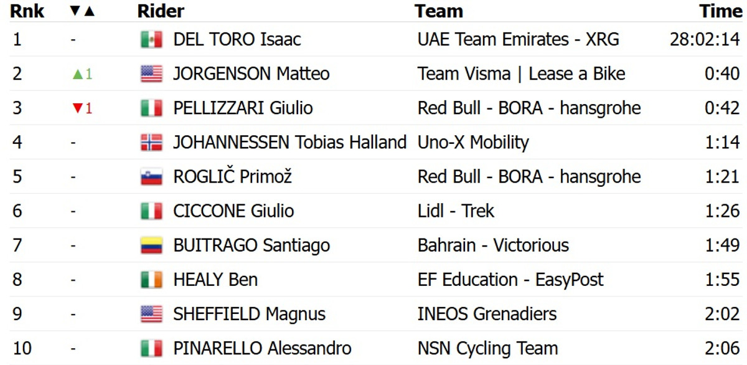The height and width of the screenshot is (365, 747).
Task: Open rider DEL TORO Isaac's profile
Action: pyautogui.click(x=237, y=40)
